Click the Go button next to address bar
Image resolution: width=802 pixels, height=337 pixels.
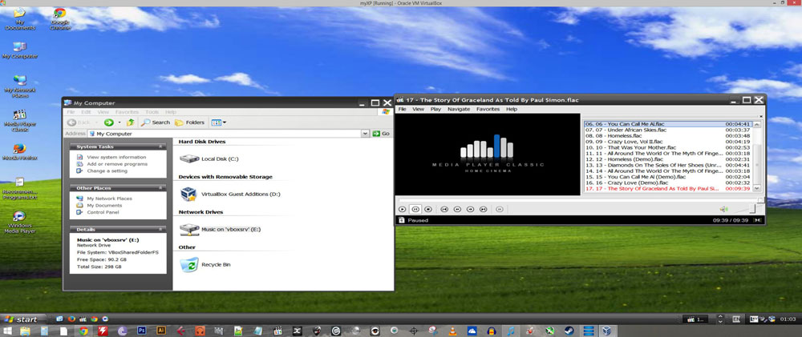[x=381, y=133]
